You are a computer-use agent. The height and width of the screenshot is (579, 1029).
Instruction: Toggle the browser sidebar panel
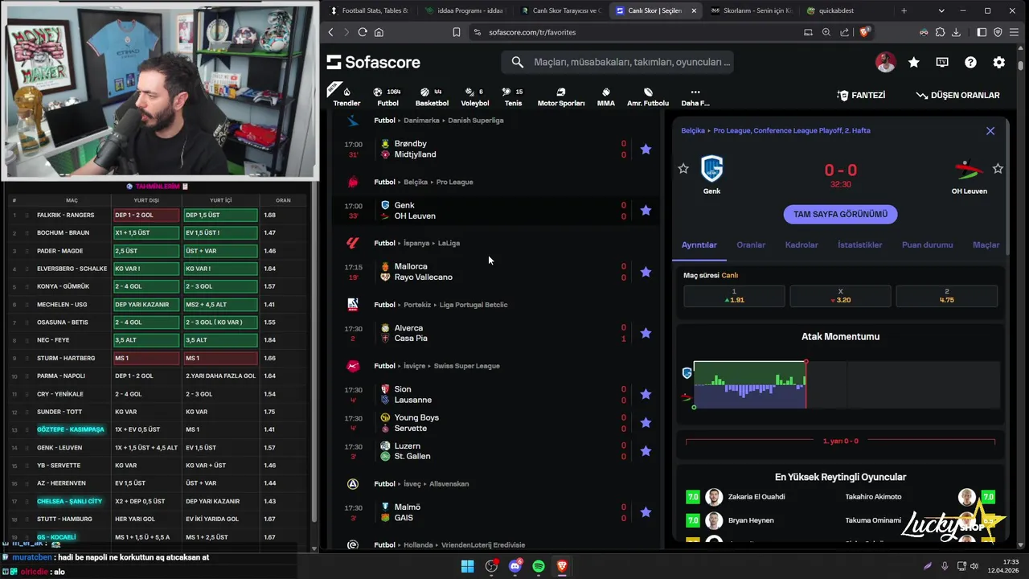click(982, 32)
